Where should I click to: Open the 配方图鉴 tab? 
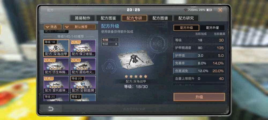[x=108, y=18]
